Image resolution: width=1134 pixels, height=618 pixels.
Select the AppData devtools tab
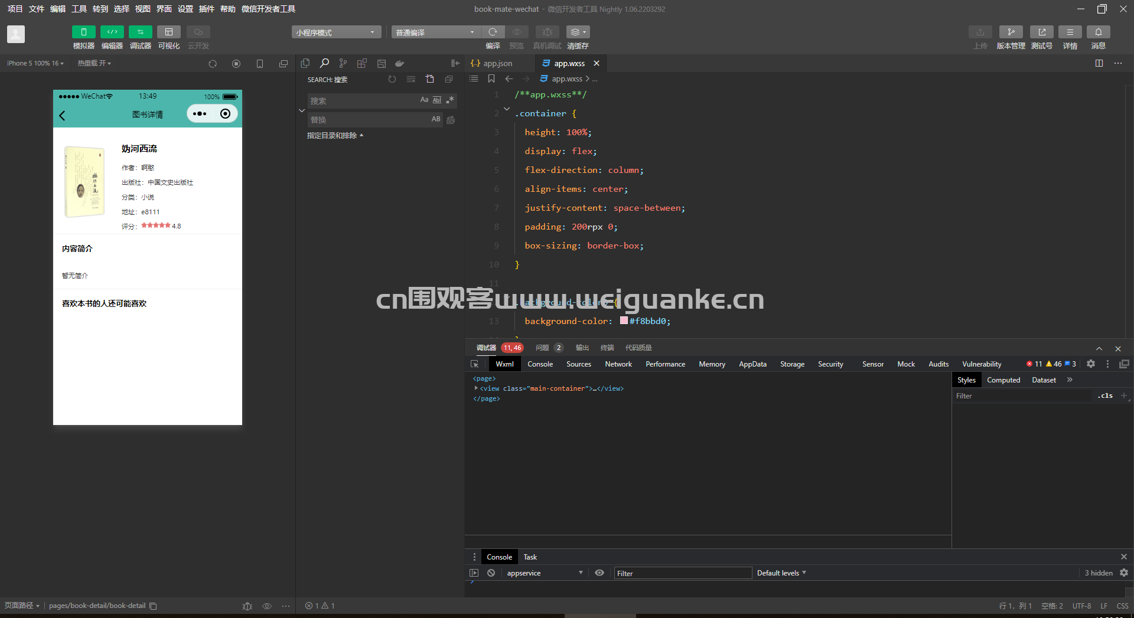752,364
